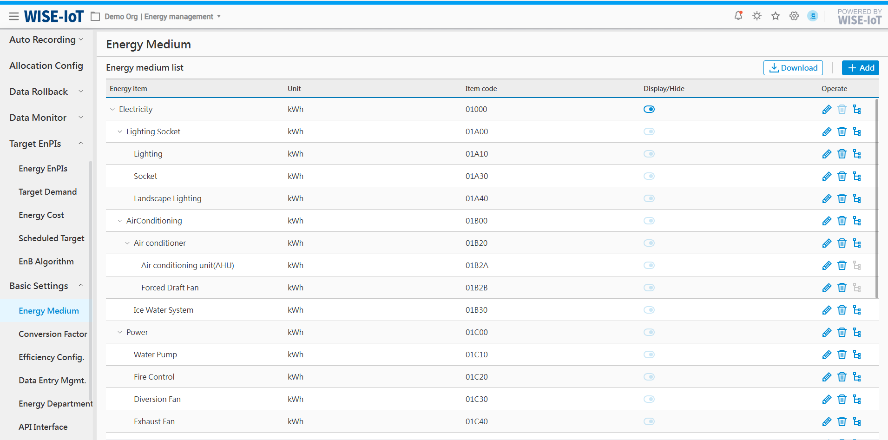This screenshot has height=440, width=888.
Task: Click the favorites star icon in header
Action: [775, 16]
